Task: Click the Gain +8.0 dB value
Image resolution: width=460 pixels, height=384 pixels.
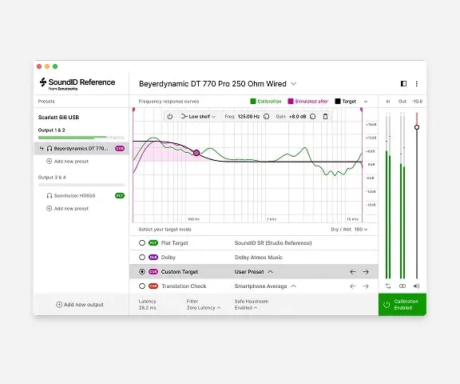Action: 297,116
